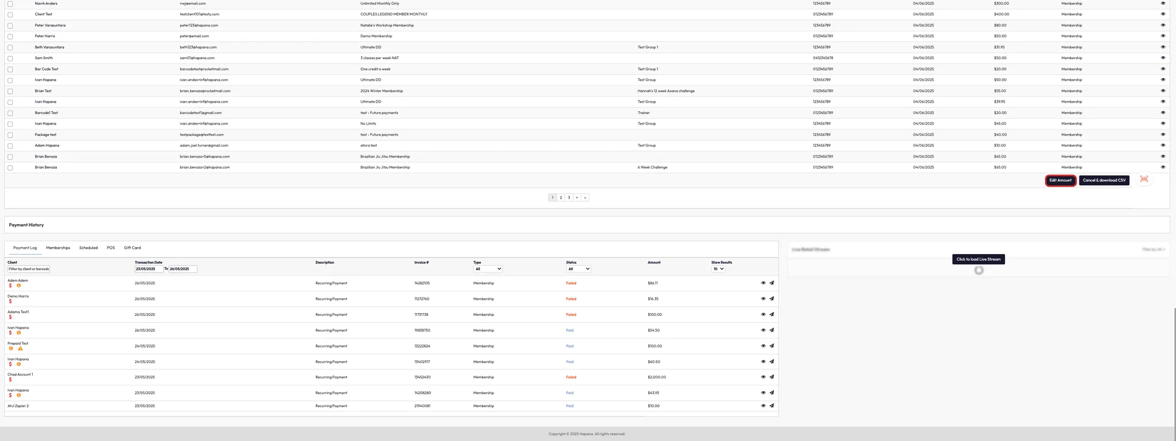Click send icon for Adem Adem payment
Image resolution: width=1176 pixels, height=441 pixels.
pyautogui.click(x=772, y=283)
